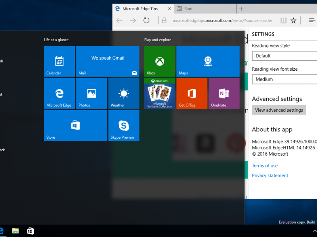Open the OneNote tile
The height and width of the screenshot is (237, 317).
pos(224,94)
